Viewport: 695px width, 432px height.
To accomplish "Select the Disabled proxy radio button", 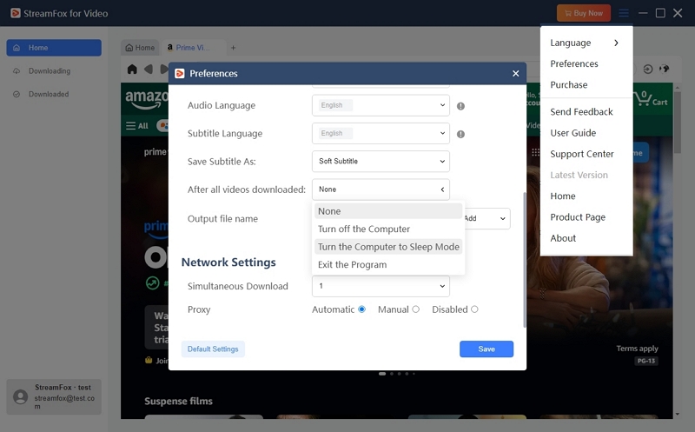I will 474,309.
